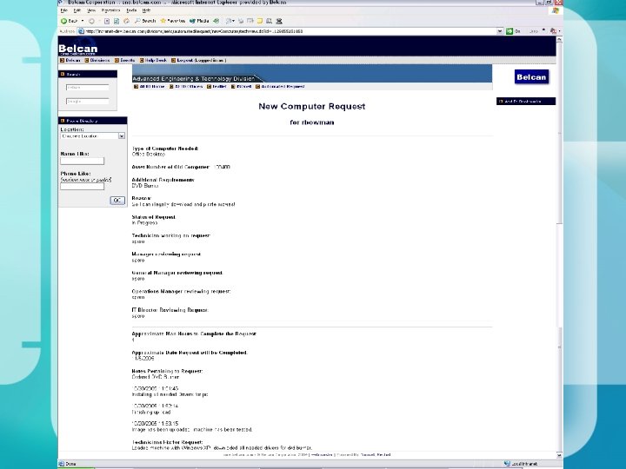Click the Phone Directory panel header icon
This screenshot has width=626, height=469.
[63, 121]
